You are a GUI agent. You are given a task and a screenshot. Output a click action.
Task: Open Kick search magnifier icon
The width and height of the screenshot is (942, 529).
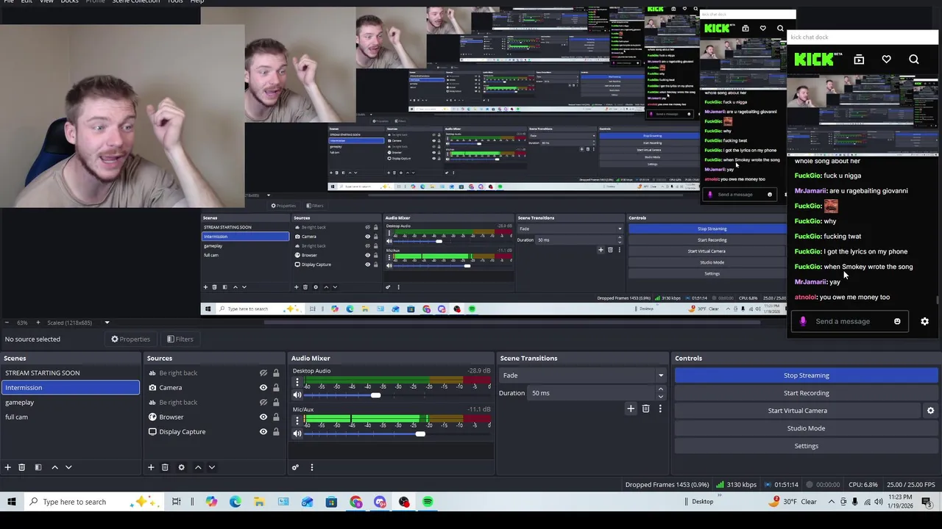(x=913, y=60)
